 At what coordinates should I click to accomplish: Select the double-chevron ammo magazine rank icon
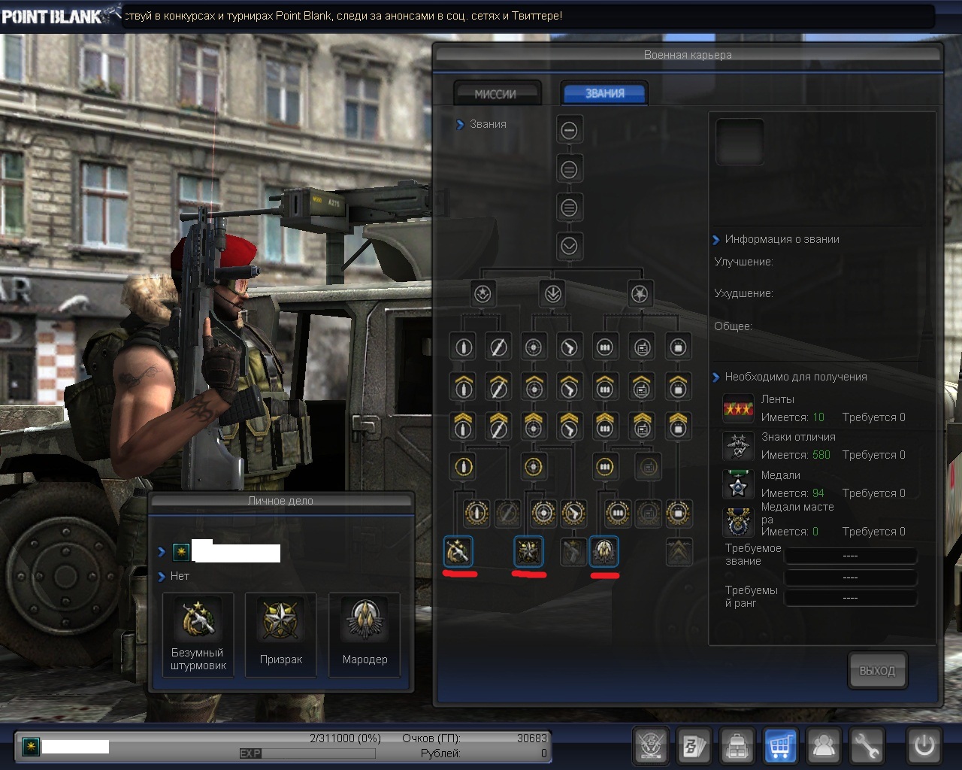[x=604, y=426]
